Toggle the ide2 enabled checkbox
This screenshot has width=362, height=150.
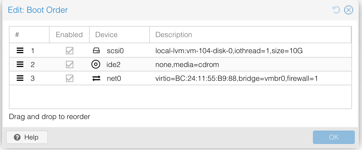69,64
